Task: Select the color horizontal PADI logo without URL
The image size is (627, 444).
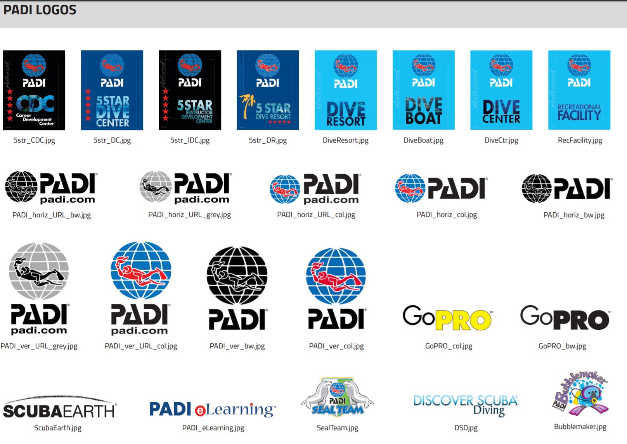Action: (x=442, y=188)
